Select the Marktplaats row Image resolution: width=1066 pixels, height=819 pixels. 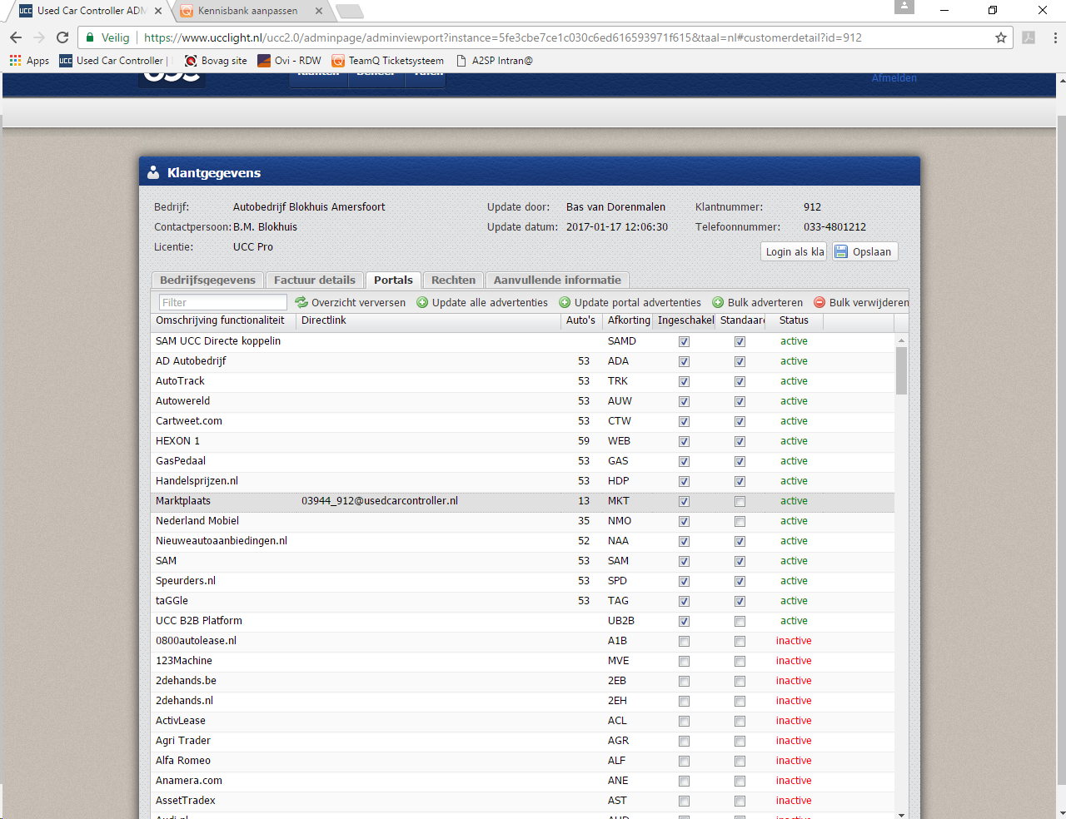point(524,501)
